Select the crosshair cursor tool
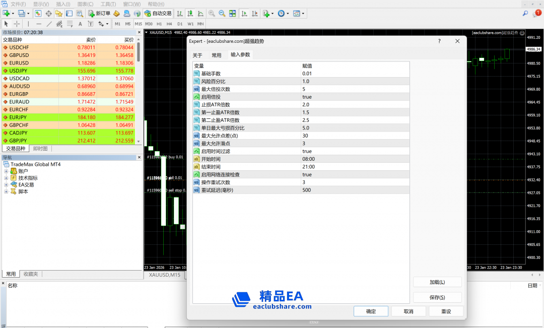The image size is (544, 328). (17, 24)
